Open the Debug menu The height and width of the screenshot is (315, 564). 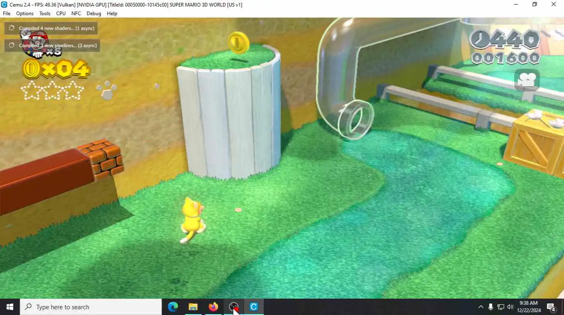pos(93,14)
